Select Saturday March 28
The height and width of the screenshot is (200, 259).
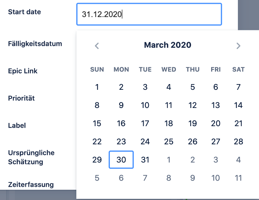click(238, 142)
